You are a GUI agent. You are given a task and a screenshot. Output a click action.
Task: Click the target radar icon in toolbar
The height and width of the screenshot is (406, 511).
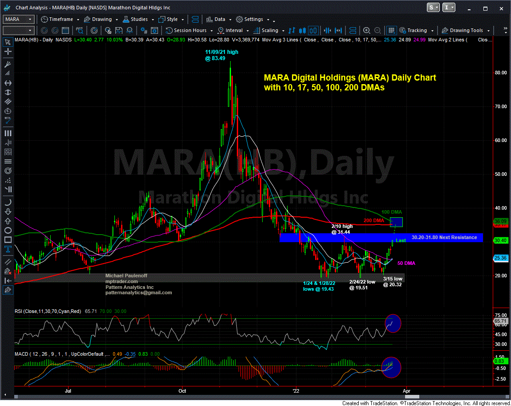tap(94, 31)
